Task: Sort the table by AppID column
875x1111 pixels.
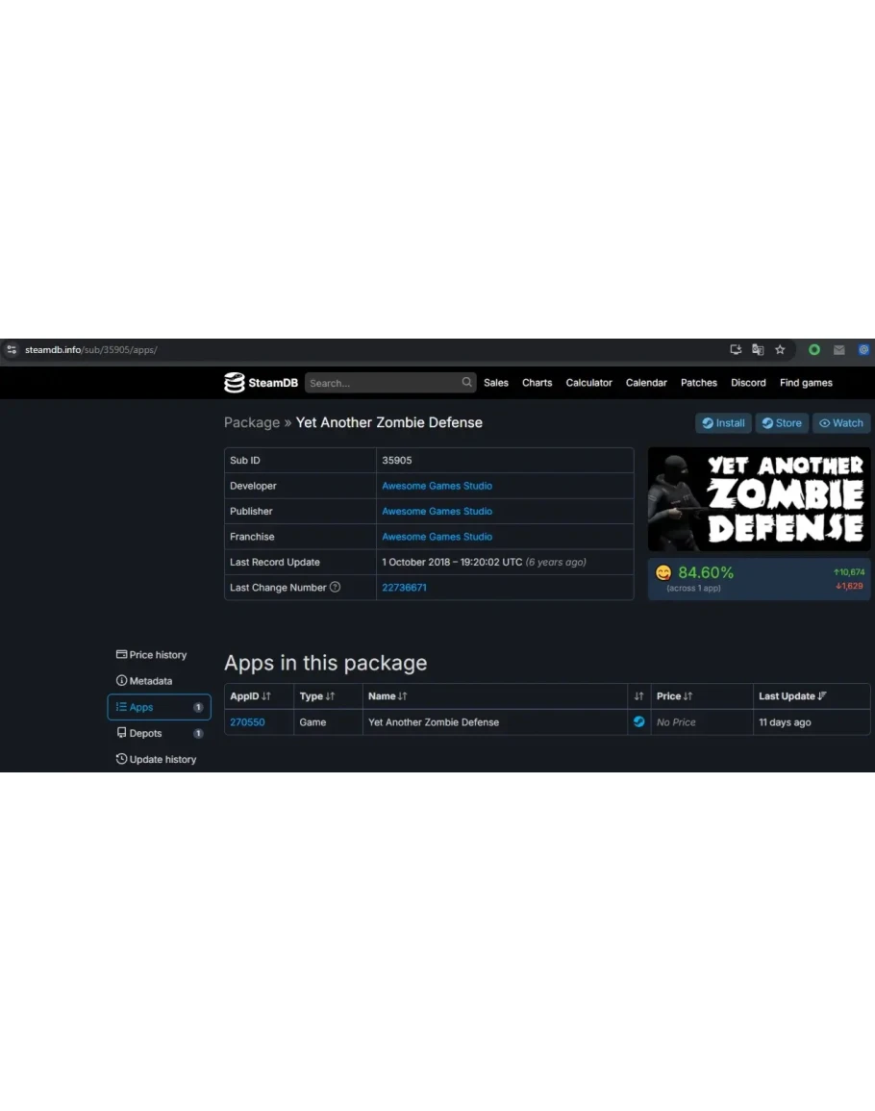Action: coord(250,696)
